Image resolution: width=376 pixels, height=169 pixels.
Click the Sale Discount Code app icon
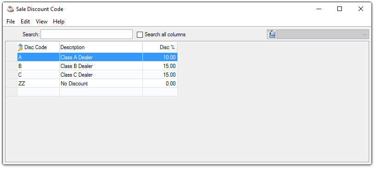10,9
